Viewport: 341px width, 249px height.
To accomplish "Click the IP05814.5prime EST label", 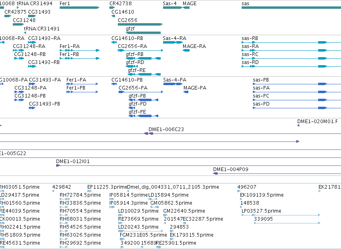I will tap(129, 195).
